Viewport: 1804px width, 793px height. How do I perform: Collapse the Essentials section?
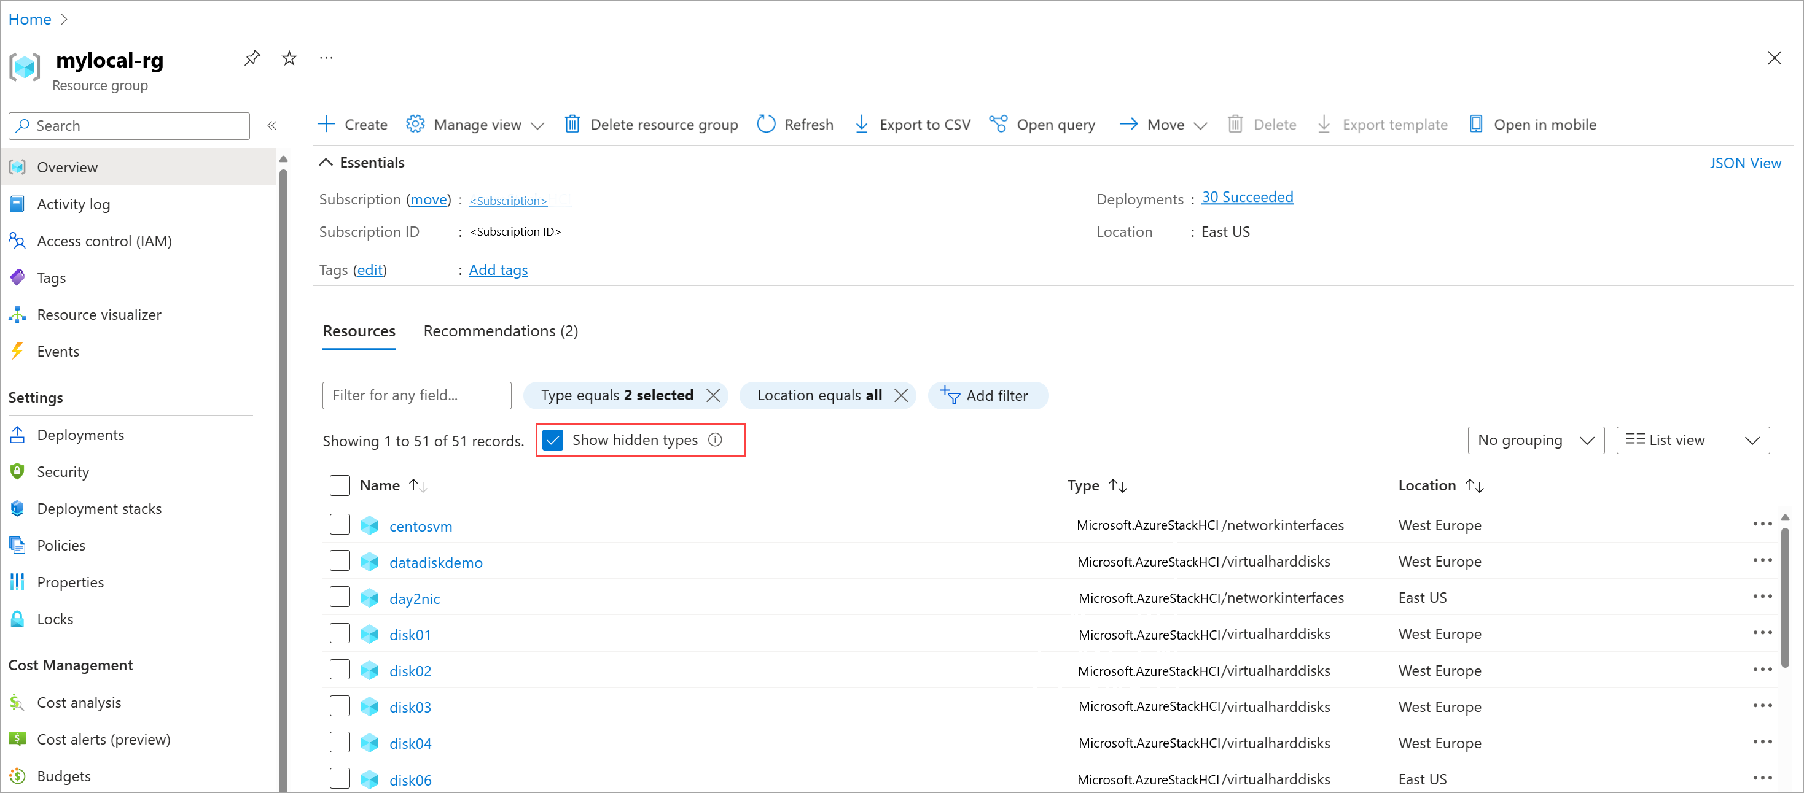point(326,163)
